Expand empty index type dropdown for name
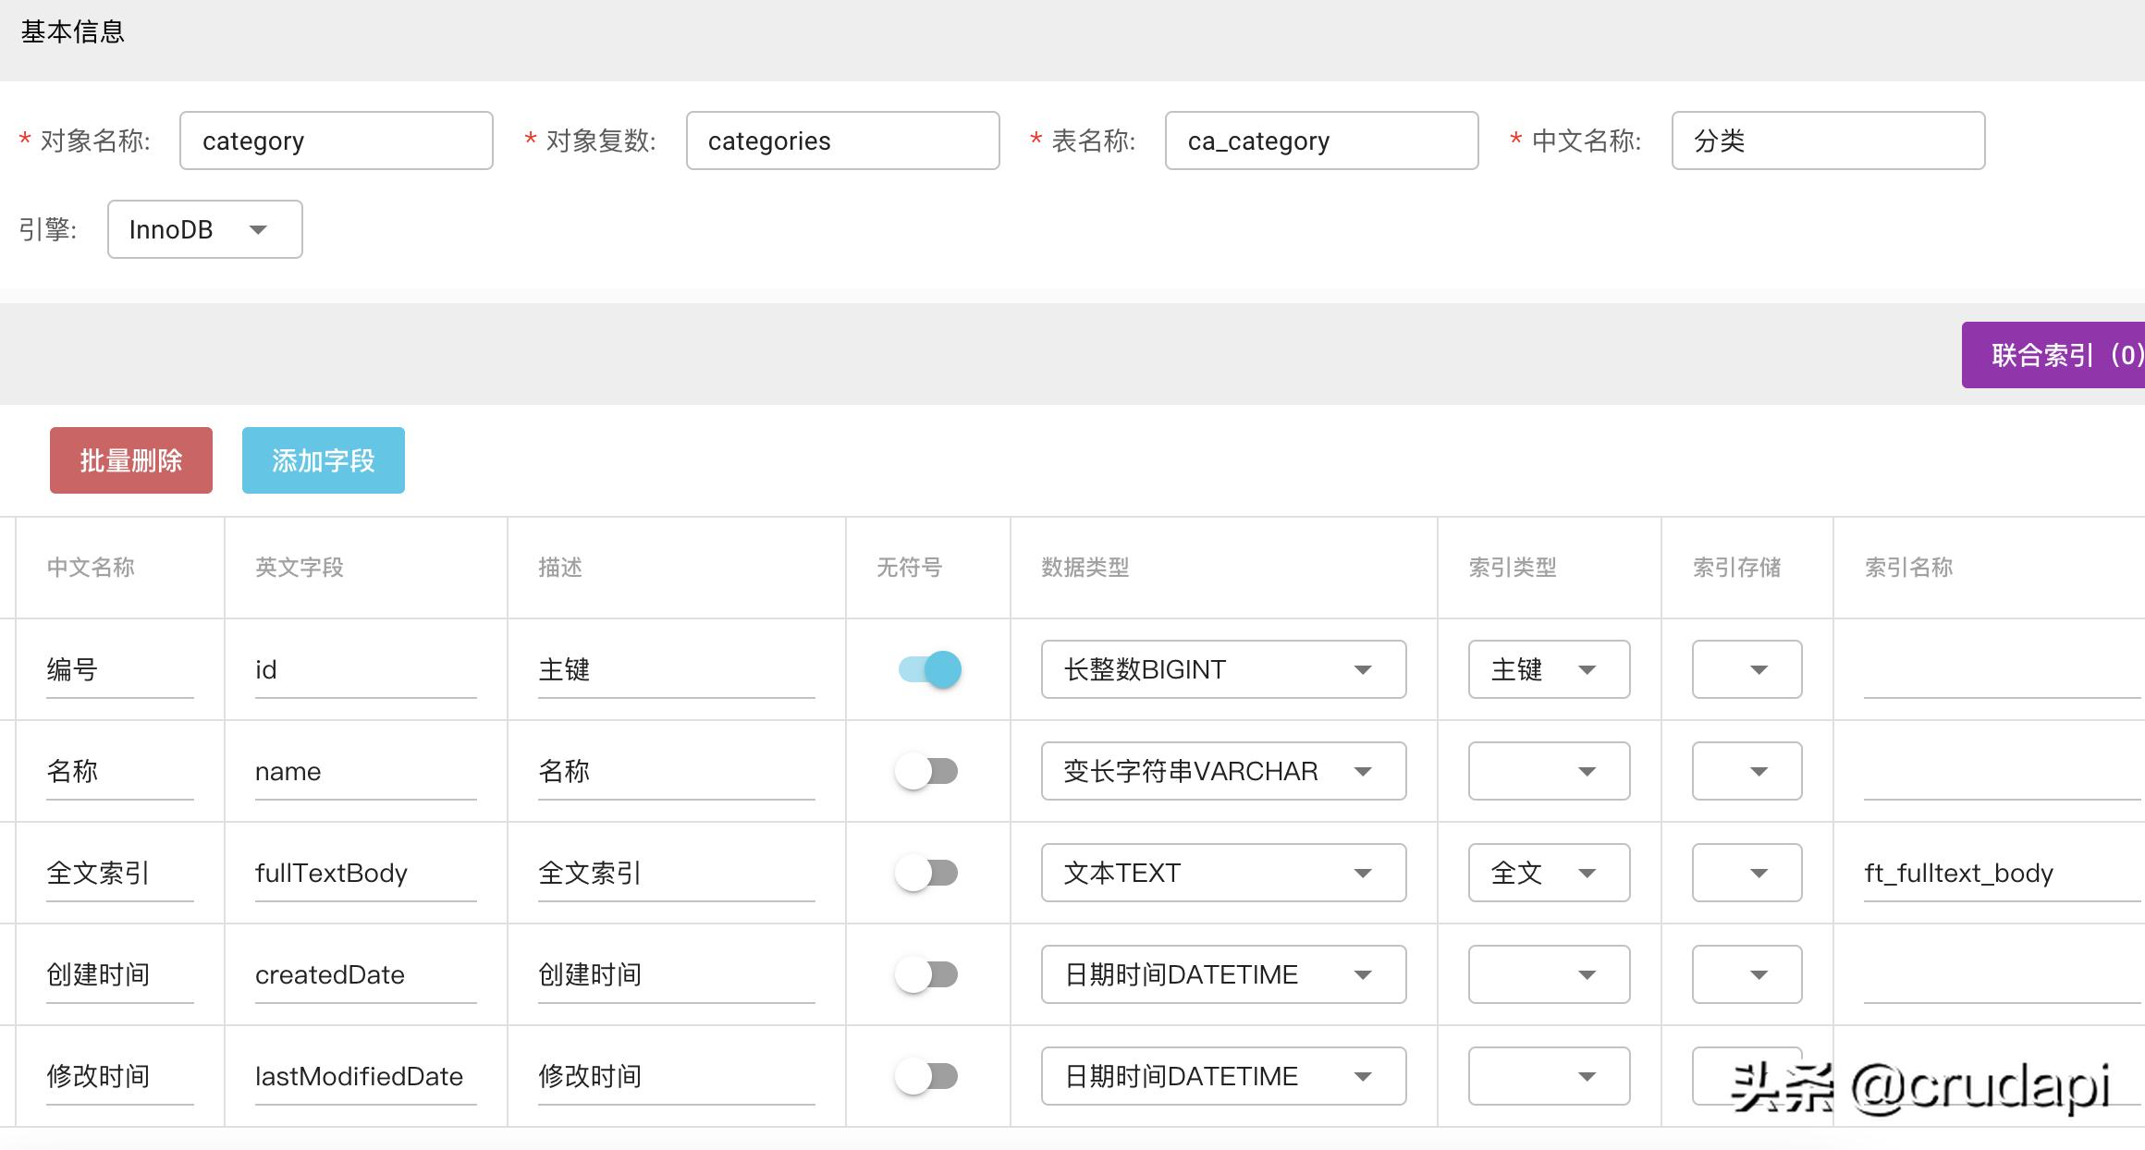2145x1150 pixels. coord(1548,771)
